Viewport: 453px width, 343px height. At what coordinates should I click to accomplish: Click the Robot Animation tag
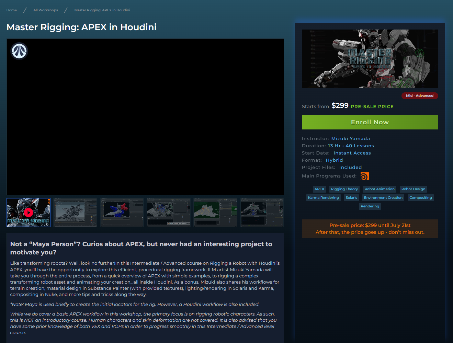[380, 189]
